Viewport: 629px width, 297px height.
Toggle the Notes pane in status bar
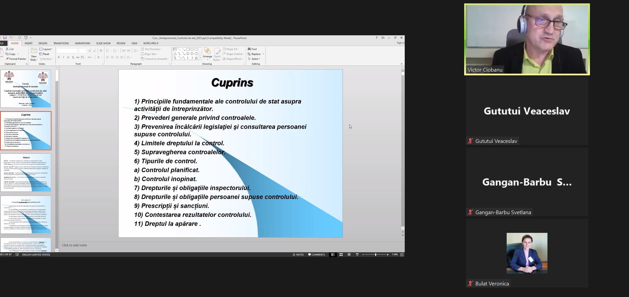click(x=298, y=255)
